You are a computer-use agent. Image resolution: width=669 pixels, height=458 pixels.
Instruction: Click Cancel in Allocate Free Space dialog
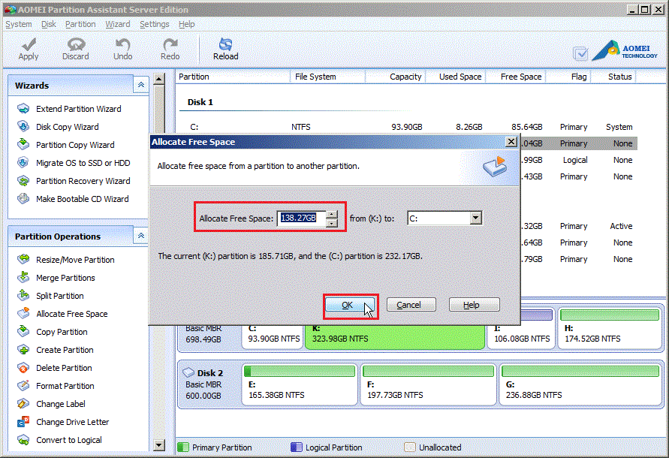(x=411, y=305)
